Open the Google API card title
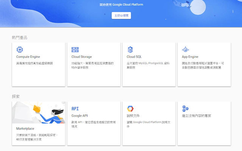 point(79,116)
